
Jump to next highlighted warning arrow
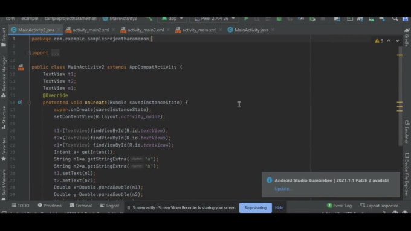point(397,40)
